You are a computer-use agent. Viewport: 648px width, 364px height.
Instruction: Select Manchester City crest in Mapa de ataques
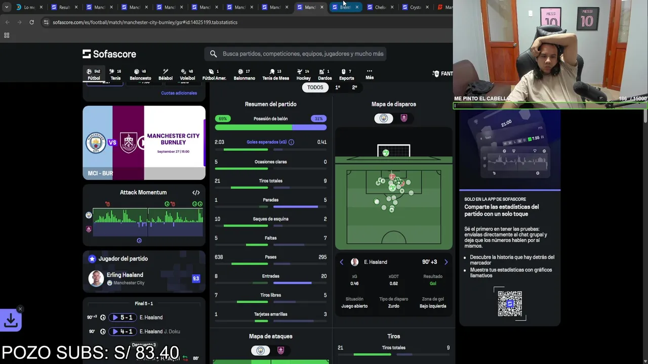(260, 351)
